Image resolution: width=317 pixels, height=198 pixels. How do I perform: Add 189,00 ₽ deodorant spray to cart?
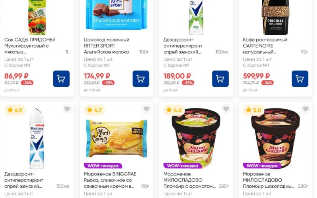point(220,78)
